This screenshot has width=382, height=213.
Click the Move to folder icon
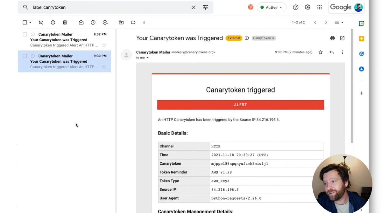(x=121, y=23)
